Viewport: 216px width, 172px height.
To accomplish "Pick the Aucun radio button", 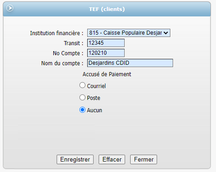I will [x=82, y=110].
